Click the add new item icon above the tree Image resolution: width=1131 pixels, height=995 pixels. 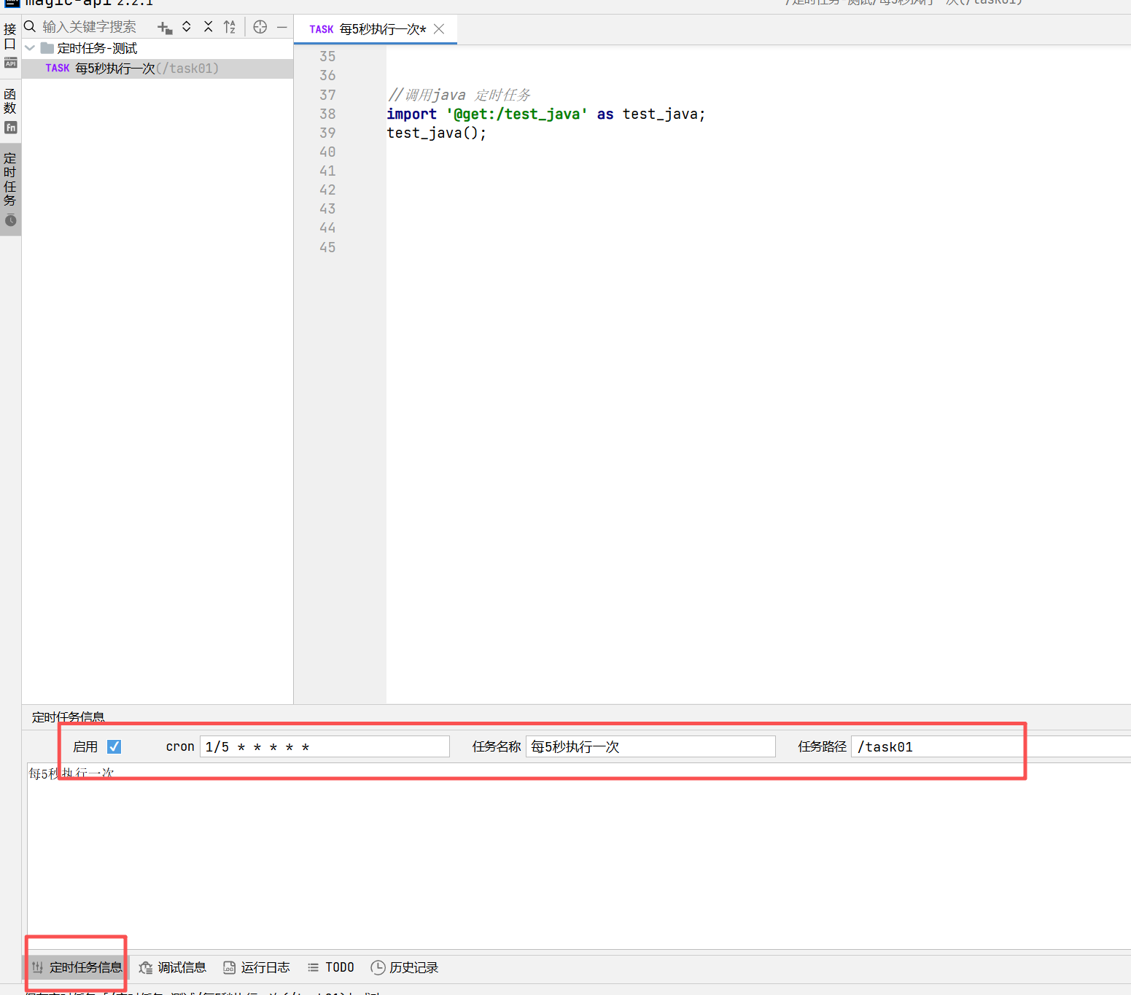click(x=164, y=27)
